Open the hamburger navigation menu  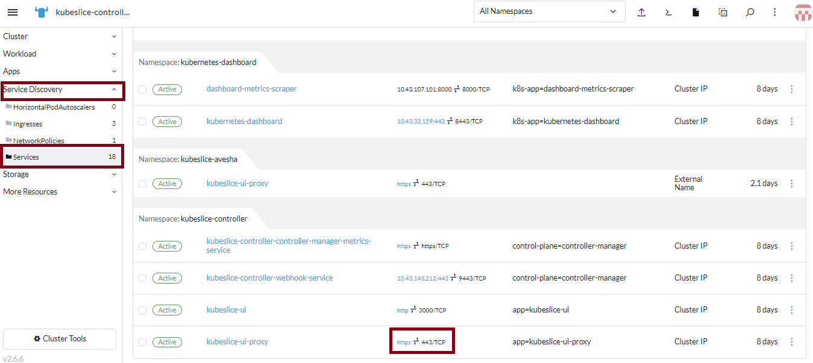pos(12,12)
